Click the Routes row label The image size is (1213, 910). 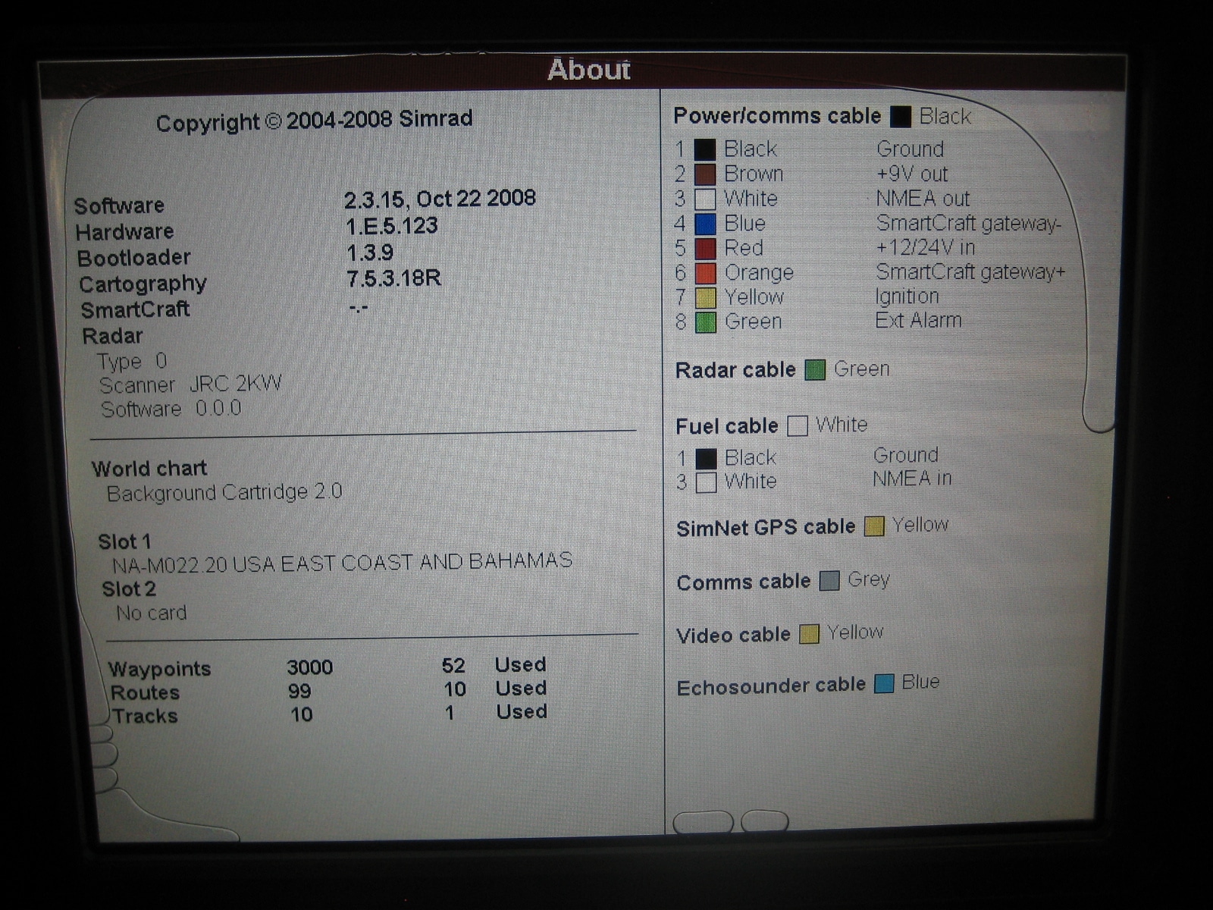point(145,692)
